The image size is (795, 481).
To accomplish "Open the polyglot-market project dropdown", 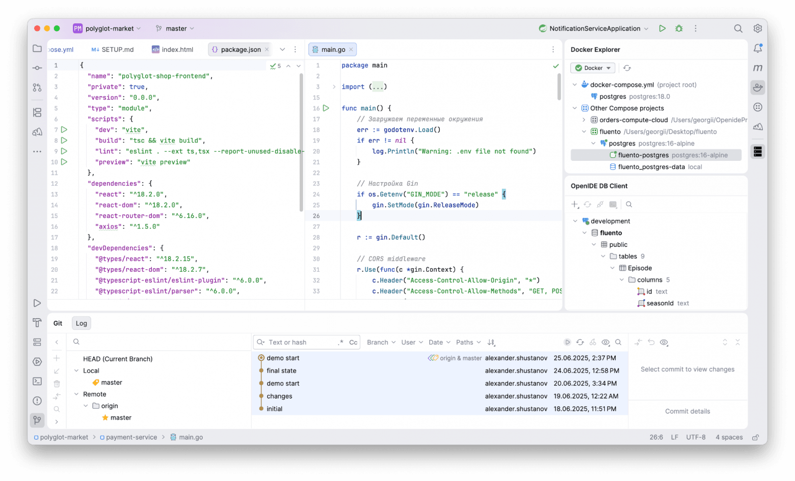I will click(107, 29).
